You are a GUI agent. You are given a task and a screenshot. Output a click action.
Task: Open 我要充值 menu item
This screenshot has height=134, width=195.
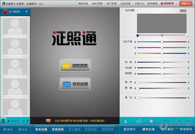pyautogui.click(x=83, y=4)
